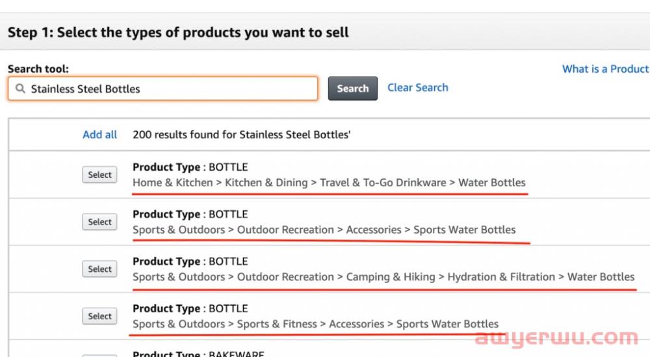Click the magnifier icon in search field
Viewport: 650px width, 357px height.
click(x=20, y=88)
